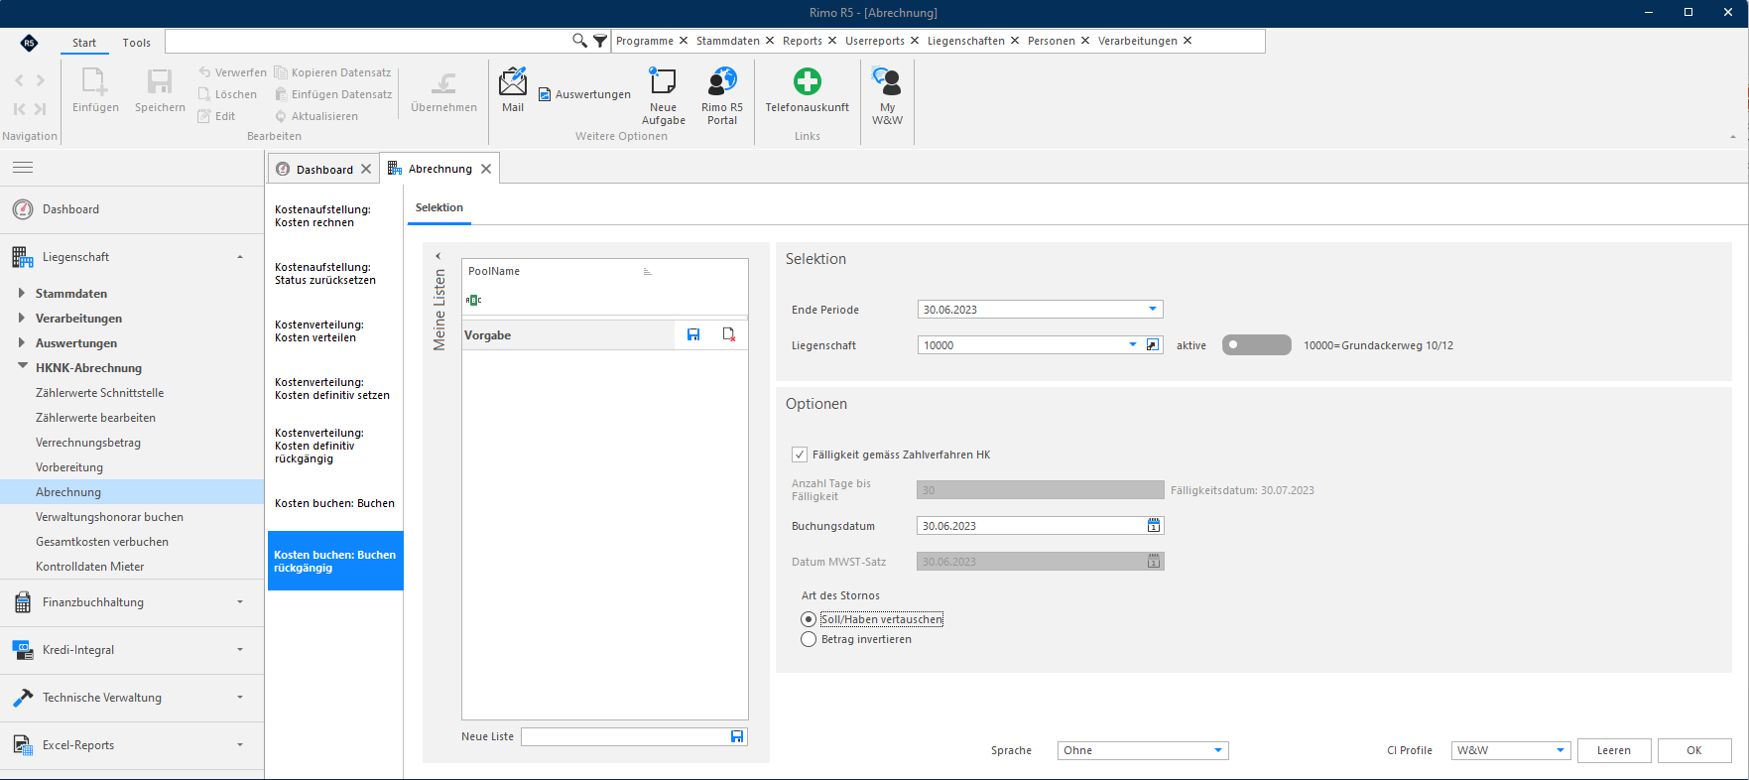Open Buchungsdatum calendar picker

coord(1154,526)
